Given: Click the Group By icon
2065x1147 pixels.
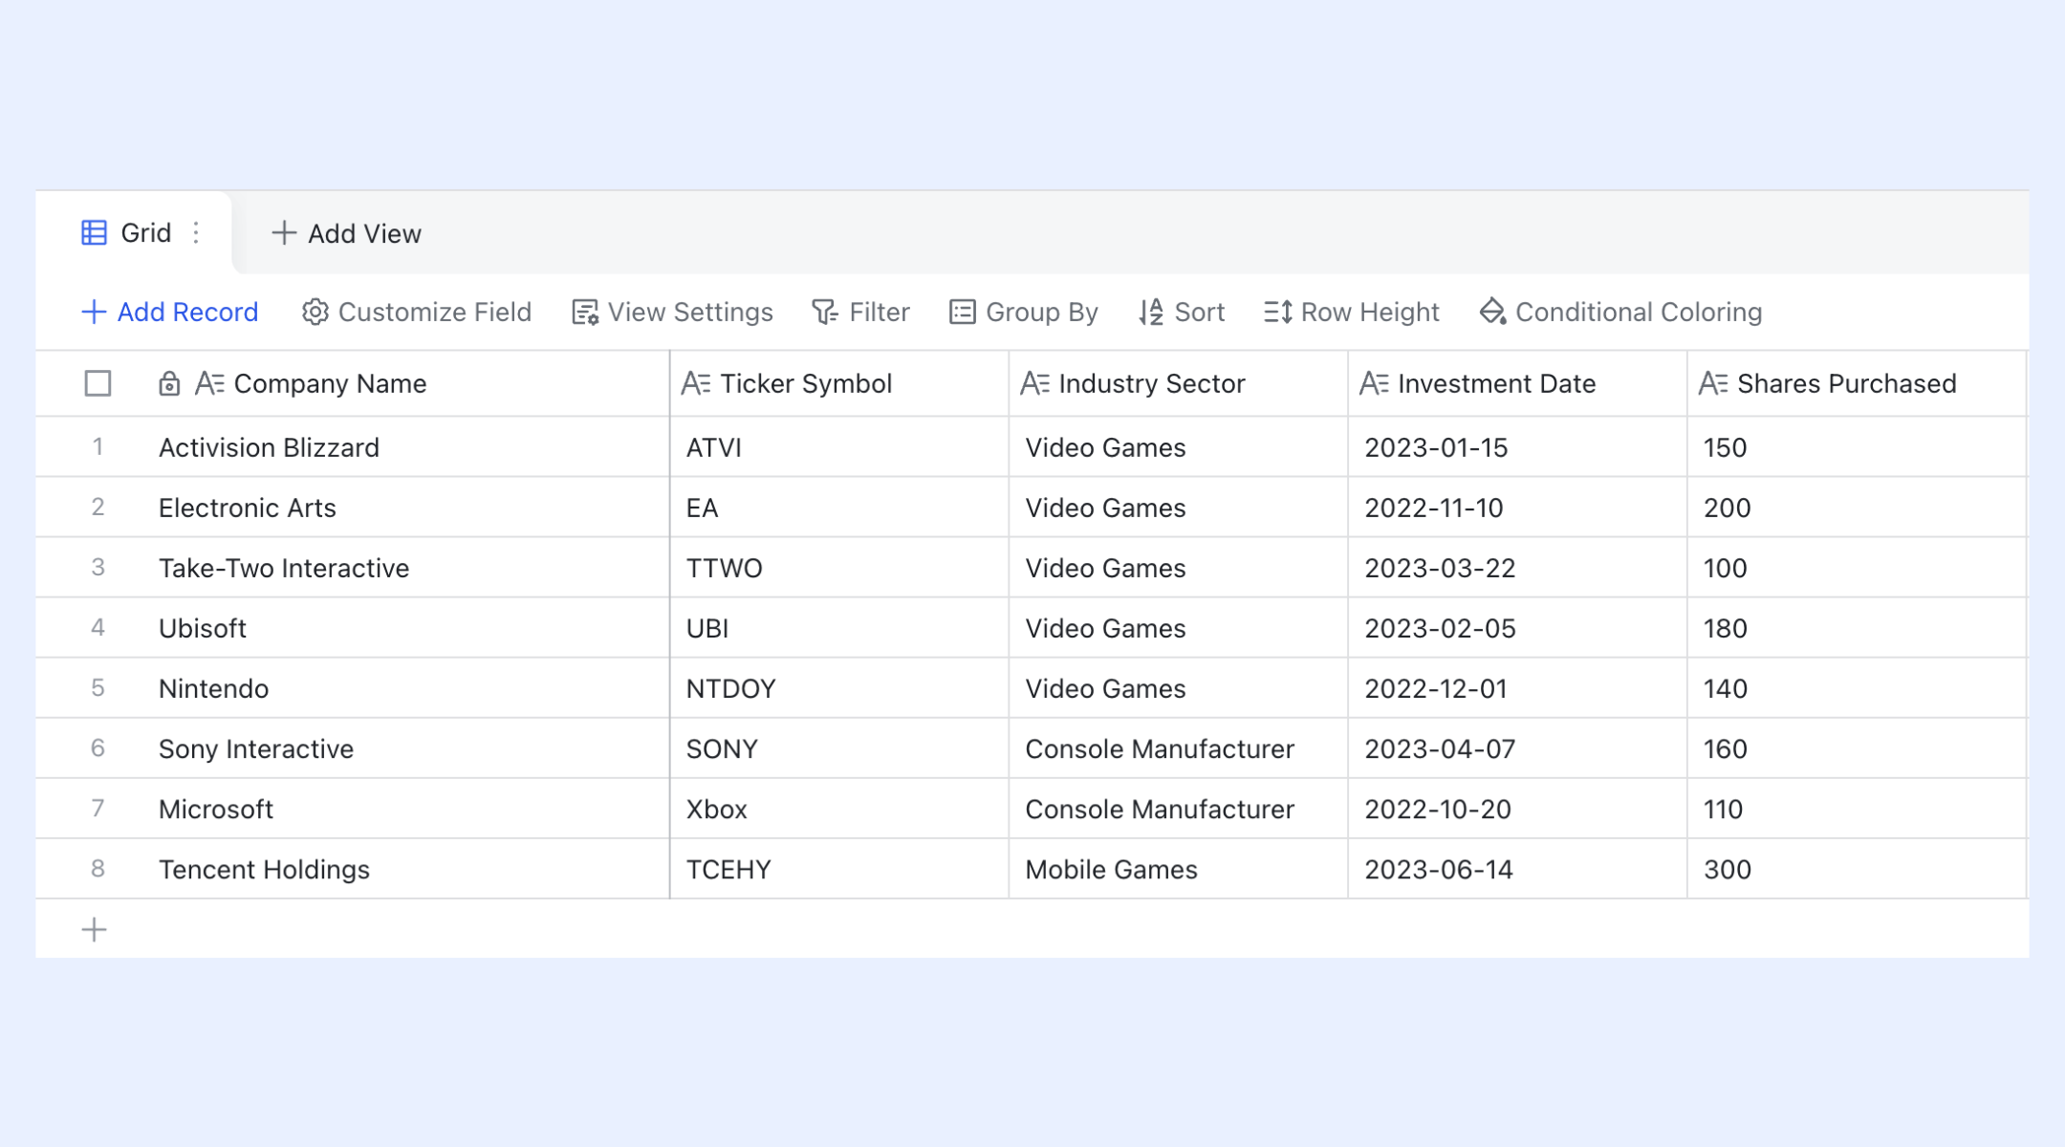Looking at the screenshot, I should pyautogui.click(x=963, y=313).
